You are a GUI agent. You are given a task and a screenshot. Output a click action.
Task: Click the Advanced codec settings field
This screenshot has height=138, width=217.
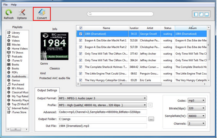(x=102, y=112)
